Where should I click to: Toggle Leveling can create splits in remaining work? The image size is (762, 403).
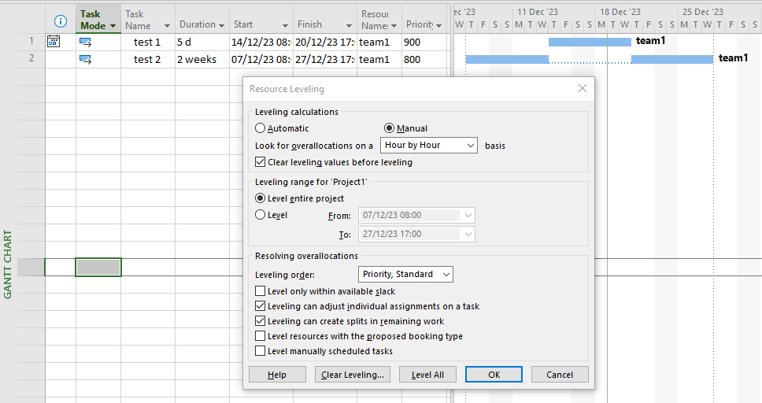point(261,321)
